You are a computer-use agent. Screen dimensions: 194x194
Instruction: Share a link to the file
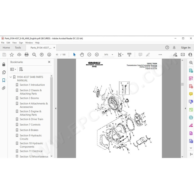[175, 55]
